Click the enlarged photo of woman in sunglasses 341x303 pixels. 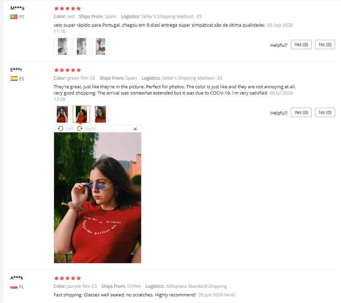coord(98,198)
